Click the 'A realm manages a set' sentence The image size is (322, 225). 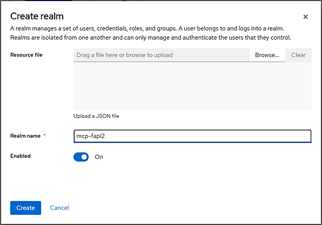click(147, 28)
